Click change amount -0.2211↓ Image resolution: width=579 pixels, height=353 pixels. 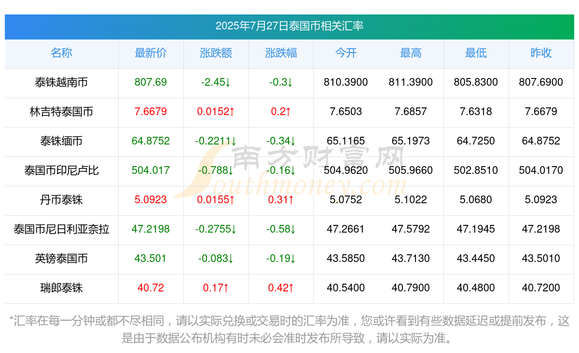[216, 141]
